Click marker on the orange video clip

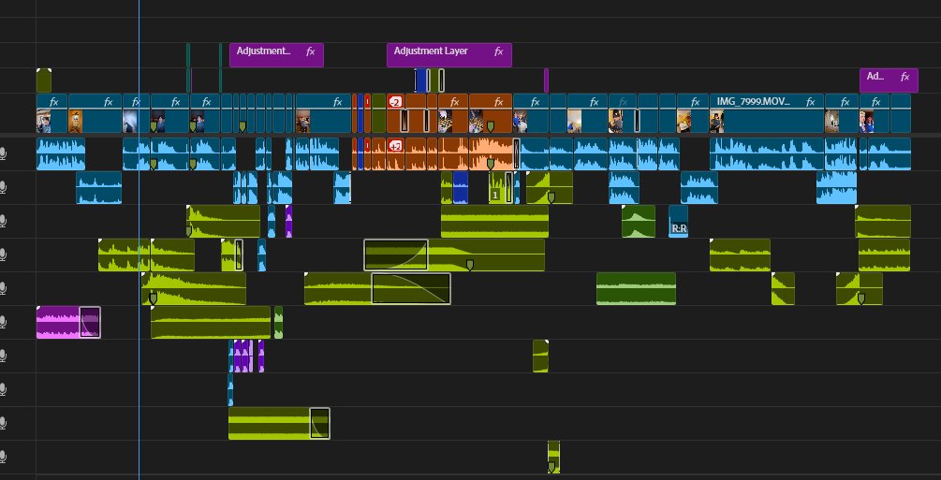point(491,126)
